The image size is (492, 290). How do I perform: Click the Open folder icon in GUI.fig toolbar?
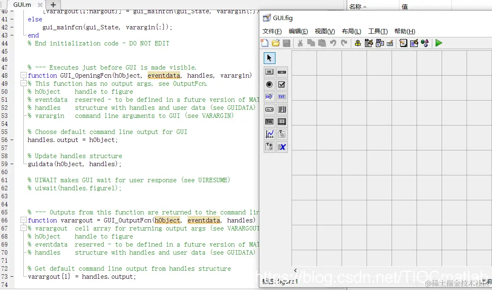(276, 43)
